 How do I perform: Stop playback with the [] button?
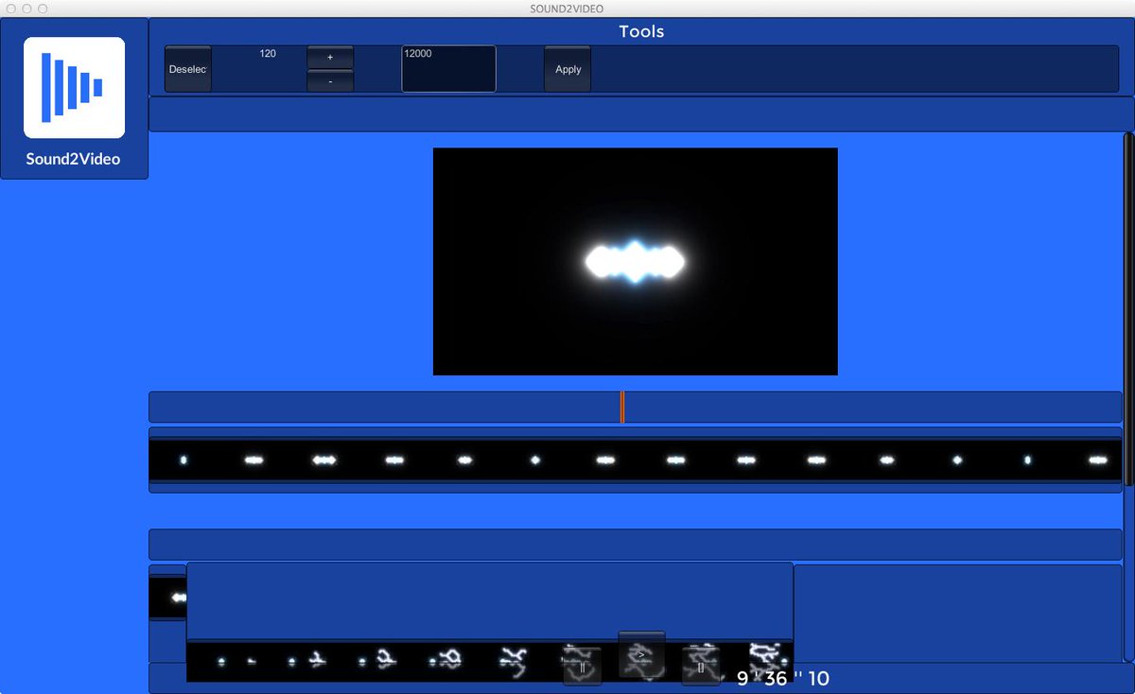[x=701, y=667]
